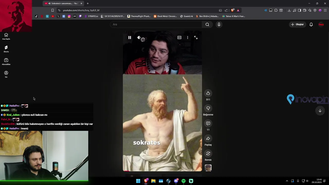Click the video progress bar at bottom
329x185 pixels.
tap(162, 171)
